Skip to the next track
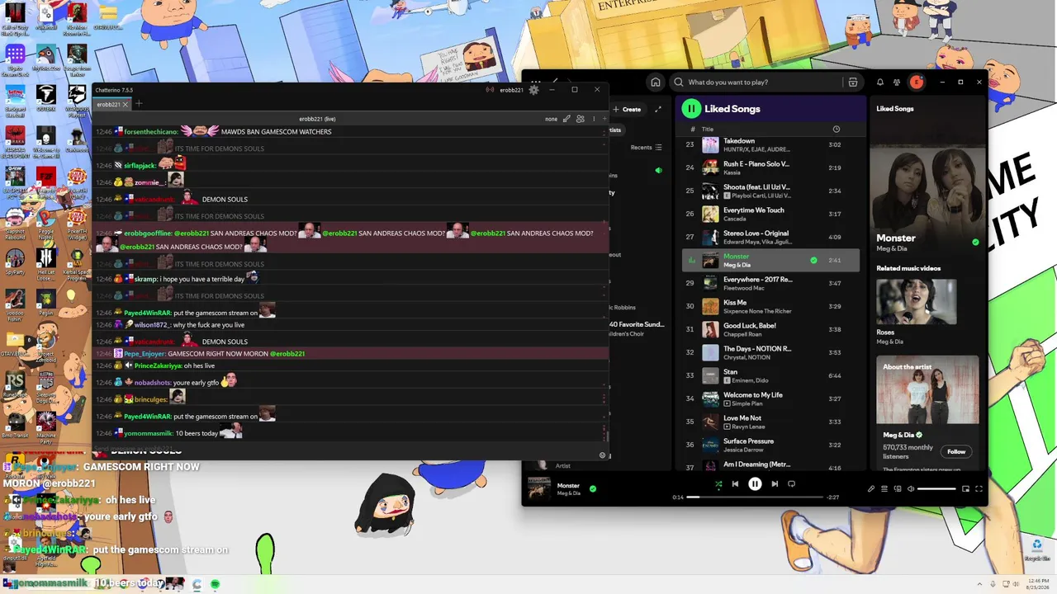This screenshot has width=1057, height=594. [775, 484]
